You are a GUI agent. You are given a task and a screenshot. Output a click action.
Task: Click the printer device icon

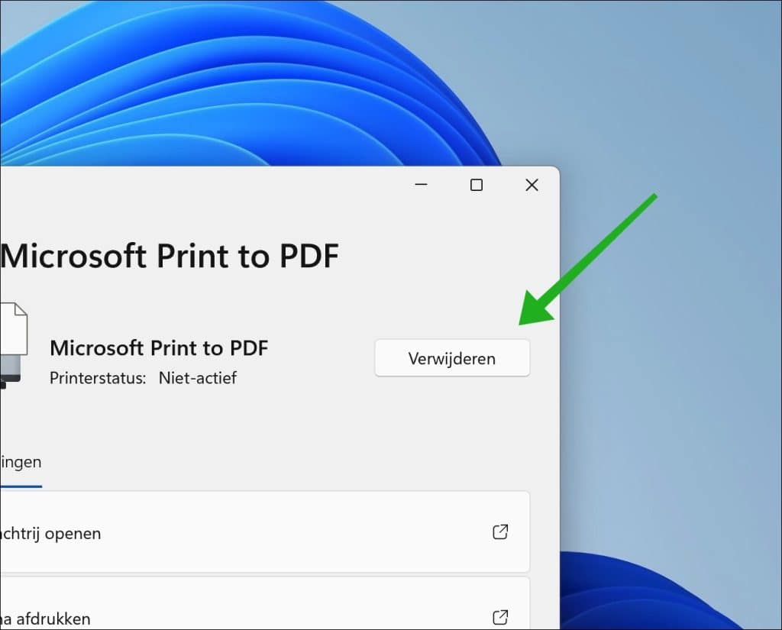[14, 345]
